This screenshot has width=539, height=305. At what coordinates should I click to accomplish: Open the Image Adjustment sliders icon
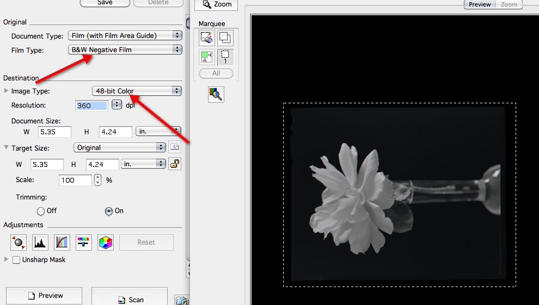pos(84,242)
